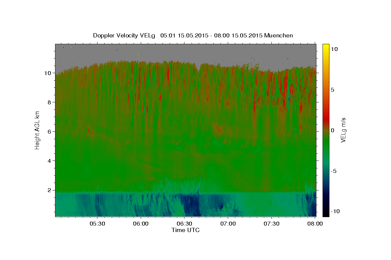391x260 pixels.
Task: Click the 06:00 time tick label
Action: point(141,224)
